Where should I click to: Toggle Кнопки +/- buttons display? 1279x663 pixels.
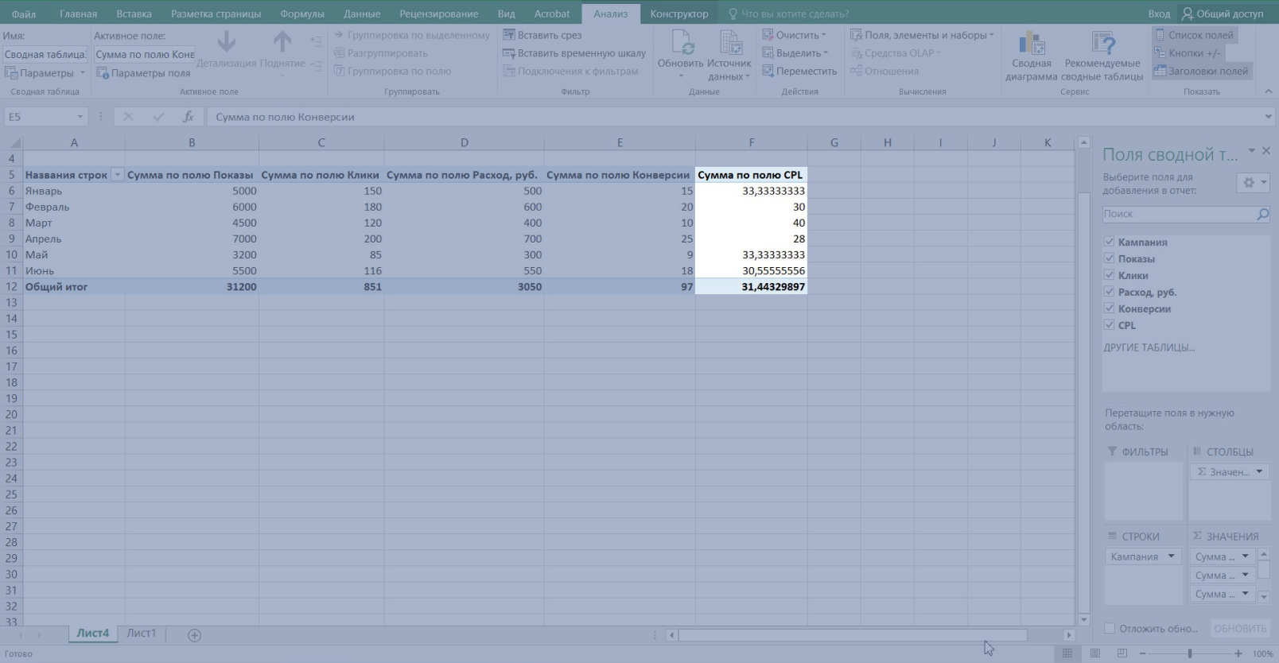1188,53
